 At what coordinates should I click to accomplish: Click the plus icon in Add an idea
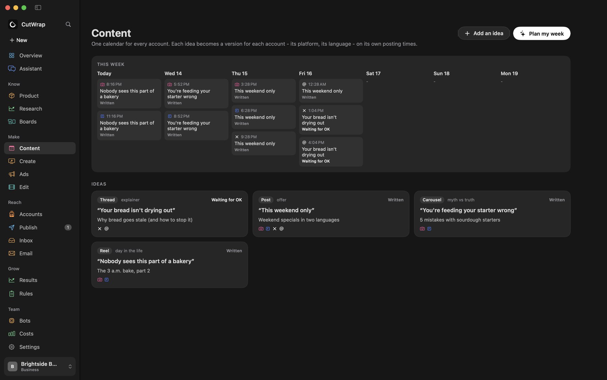(467, 33)
